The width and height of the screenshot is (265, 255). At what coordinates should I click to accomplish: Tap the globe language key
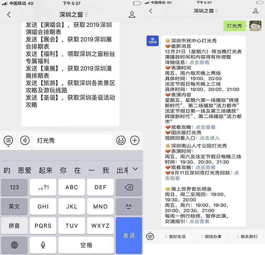tap(14, 245)
